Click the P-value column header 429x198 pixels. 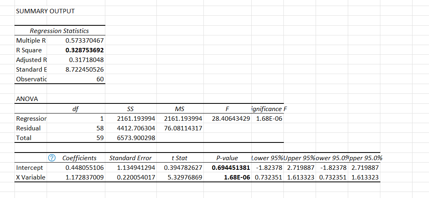click(x=227, y=158)
